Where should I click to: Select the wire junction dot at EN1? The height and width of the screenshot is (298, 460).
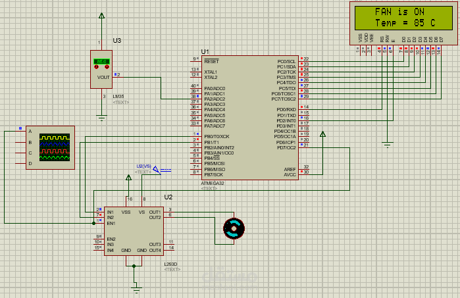click(93, 223)
